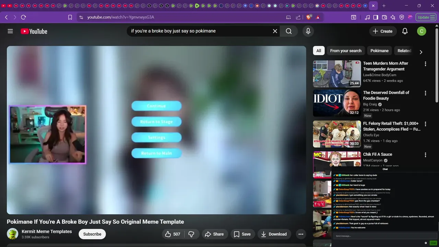The width and height of the screenshot is (439, 247).
Task: Open the profile avatar in browser toolbar
Action: (410, 17)
